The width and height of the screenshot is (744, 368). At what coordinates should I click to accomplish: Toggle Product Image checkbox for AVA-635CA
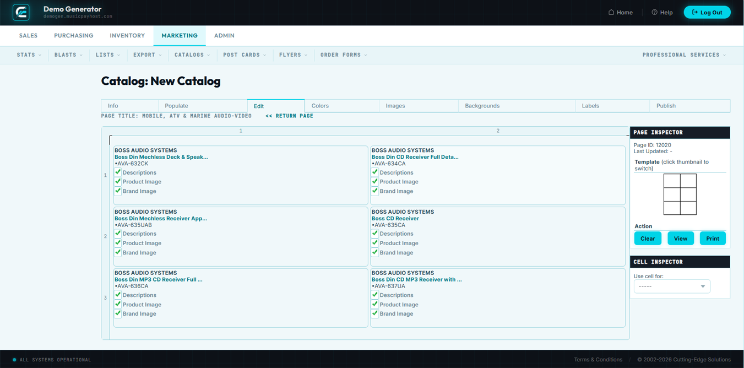(375, 243)
